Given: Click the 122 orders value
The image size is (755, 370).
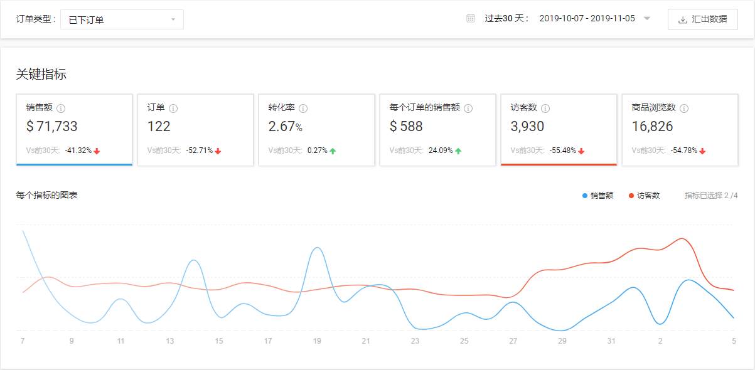Looking at the screenshot, I should tap(159, 127).
